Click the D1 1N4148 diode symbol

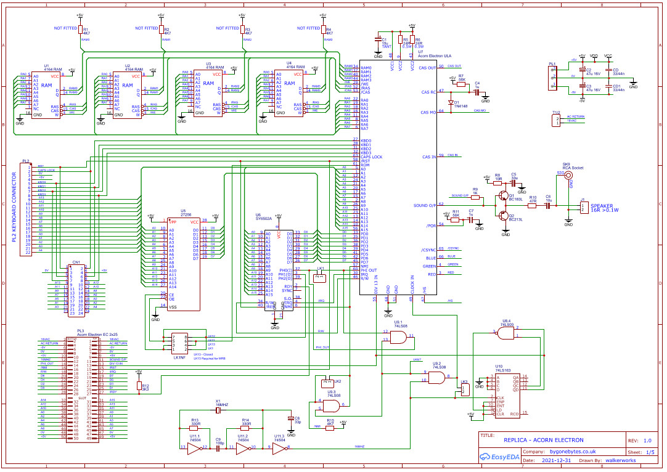click(451, 102)
